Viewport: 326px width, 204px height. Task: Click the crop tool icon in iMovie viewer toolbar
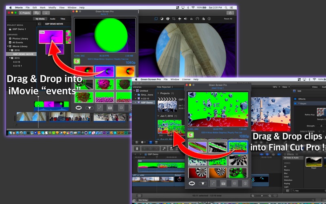[174, 19]
